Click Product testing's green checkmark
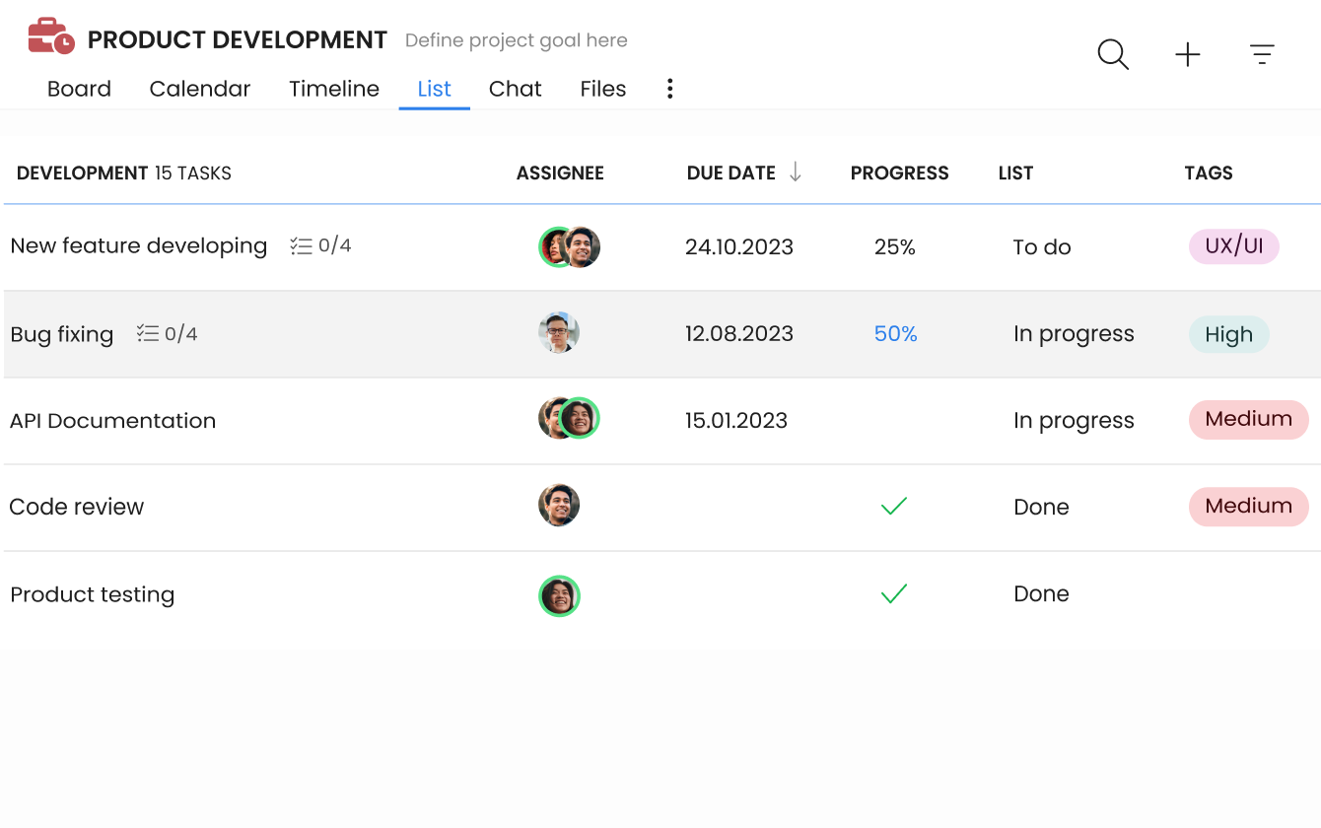Viewport: 1321px width, 828px height. (894, 593)
